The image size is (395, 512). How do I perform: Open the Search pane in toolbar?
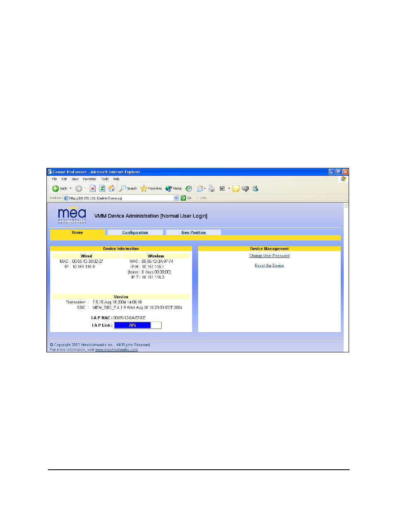point(128,189)
